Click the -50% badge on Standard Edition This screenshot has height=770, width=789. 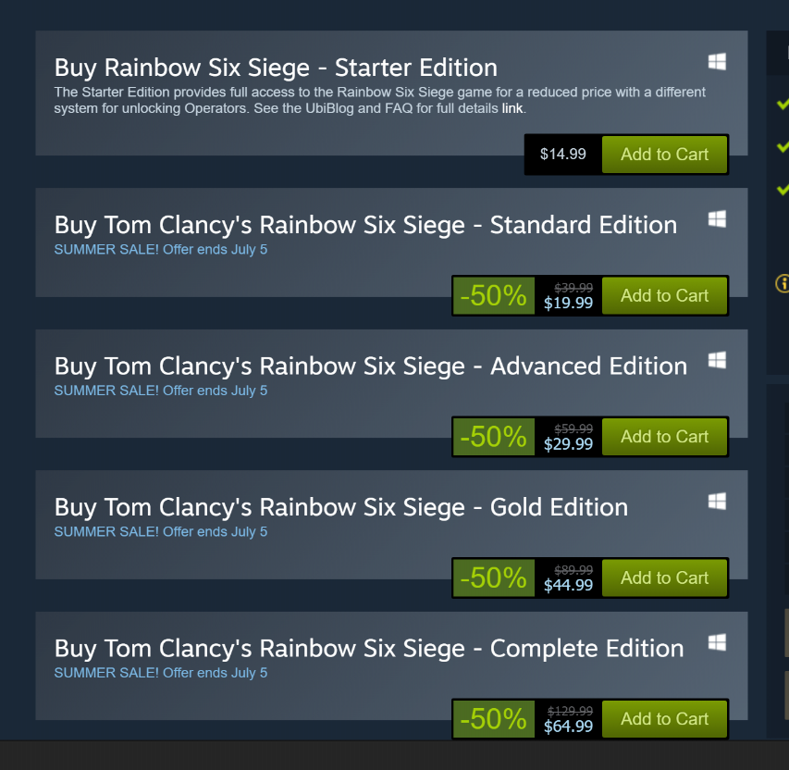[493, 296]
